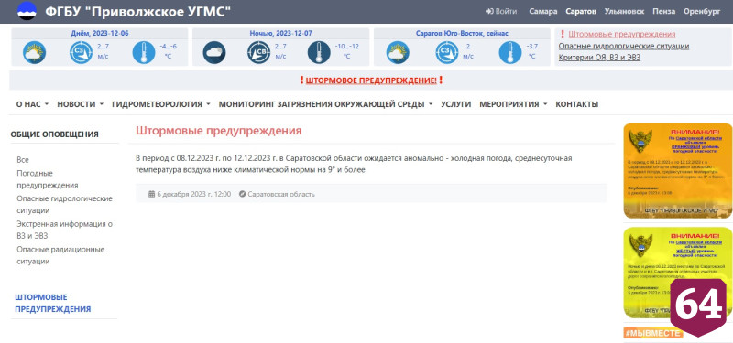The image size is (733, 343).
Task: Expand the НОВОСТИ dropdown menu
Action: [x=80, y=104]
